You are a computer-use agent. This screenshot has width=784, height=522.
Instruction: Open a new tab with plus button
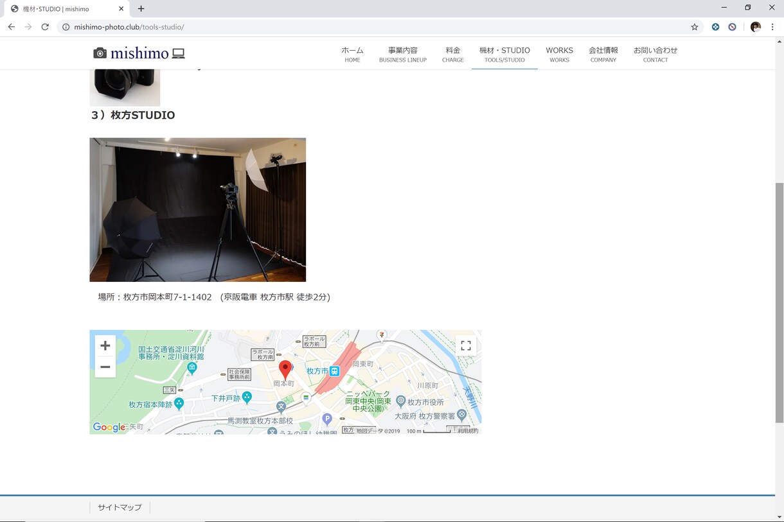pos(141,8)
